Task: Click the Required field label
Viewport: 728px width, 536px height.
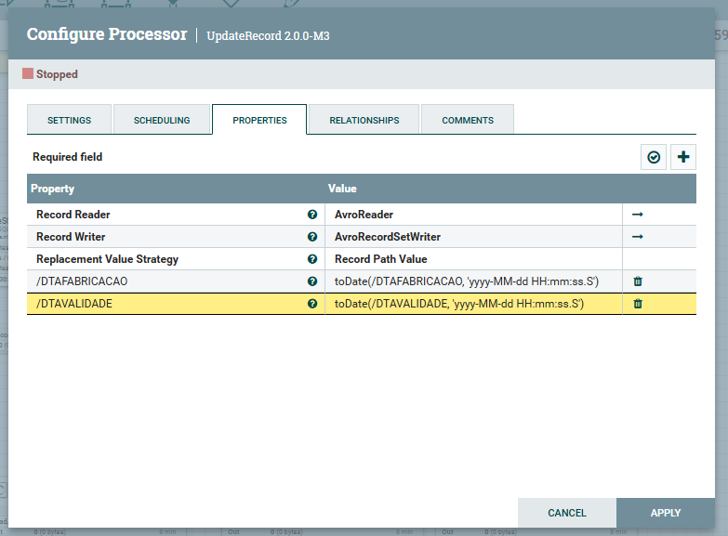Action: point(67,157)
